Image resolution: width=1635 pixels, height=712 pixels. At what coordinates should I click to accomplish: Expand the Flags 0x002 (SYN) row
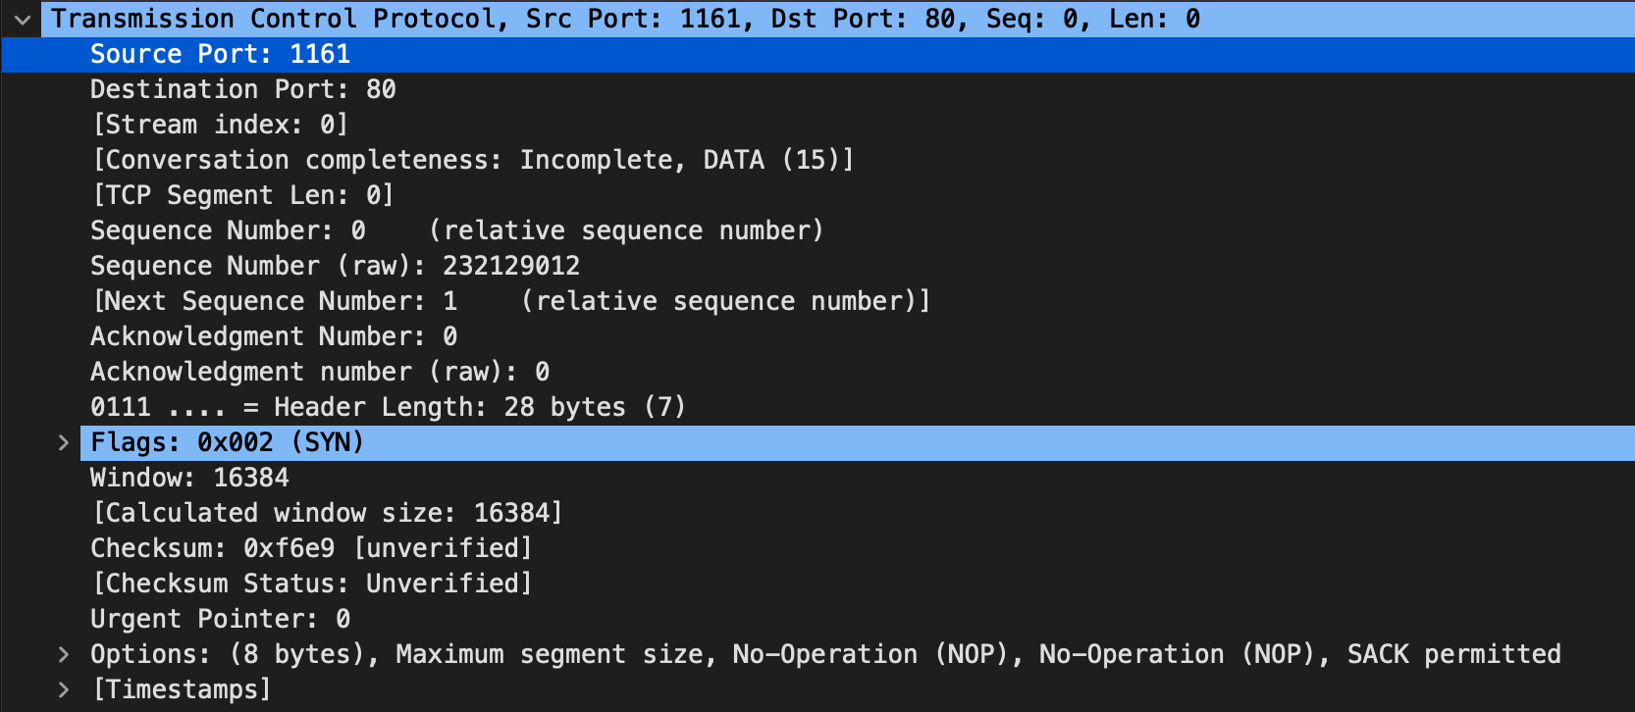point(64,442)
